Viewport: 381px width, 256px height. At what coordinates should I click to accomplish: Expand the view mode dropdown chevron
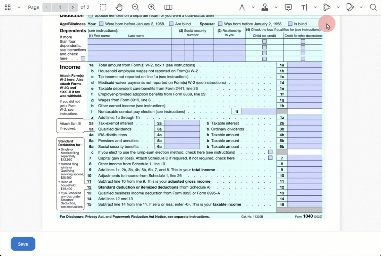[19, 7]
